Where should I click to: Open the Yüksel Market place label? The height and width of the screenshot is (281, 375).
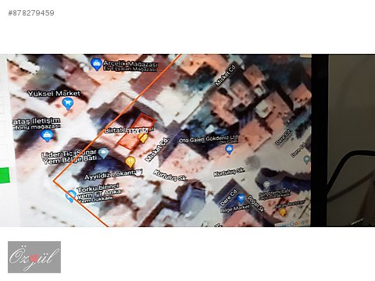pos(54,94)
